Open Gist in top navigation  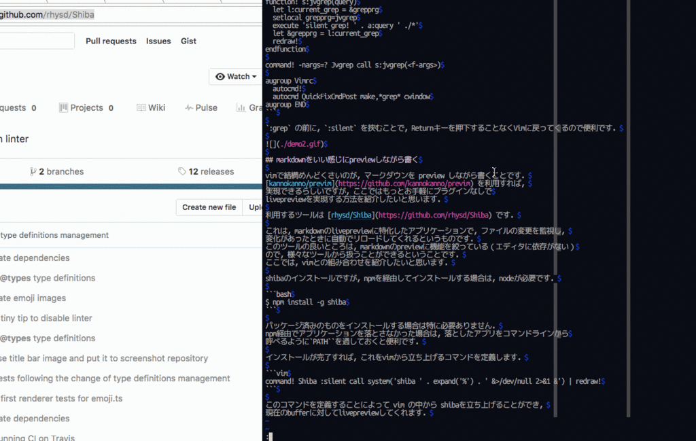click(x=188, y=41)
